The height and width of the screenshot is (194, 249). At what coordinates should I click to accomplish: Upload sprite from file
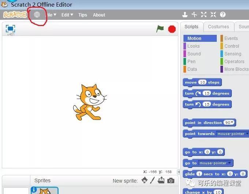coord(161,180)
